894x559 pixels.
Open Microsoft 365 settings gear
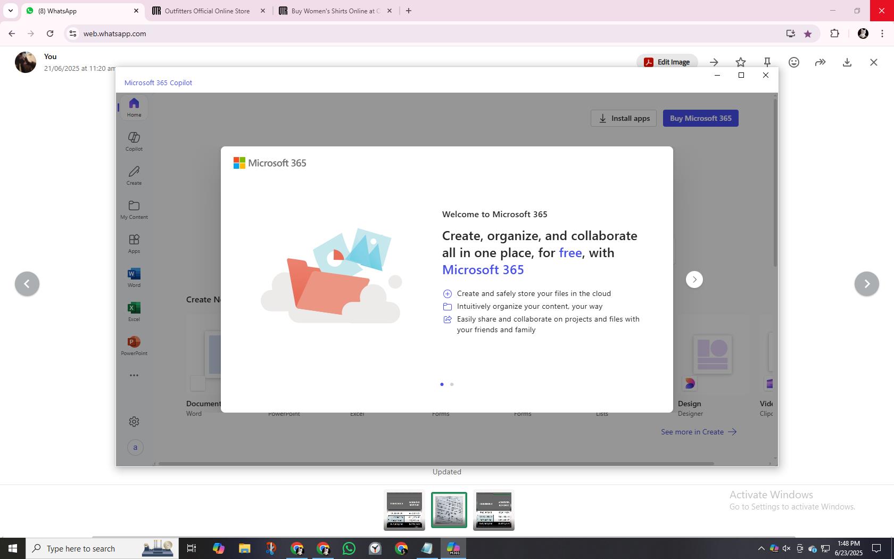click(x=134, y=422)
